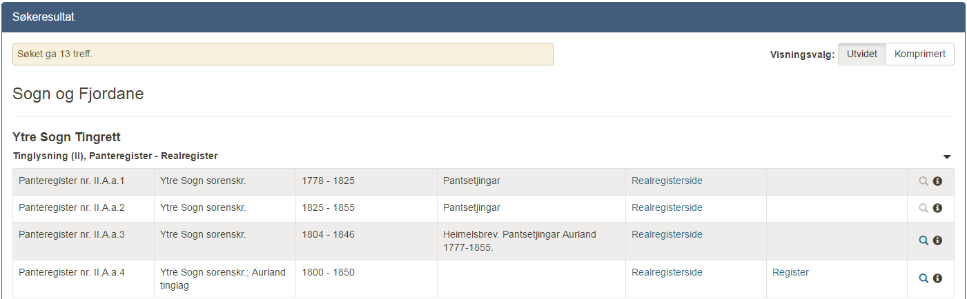Open Realregisterside link for 1825 - 1855
Viewport: 967px width, 299px height.
tap(667, 207)
